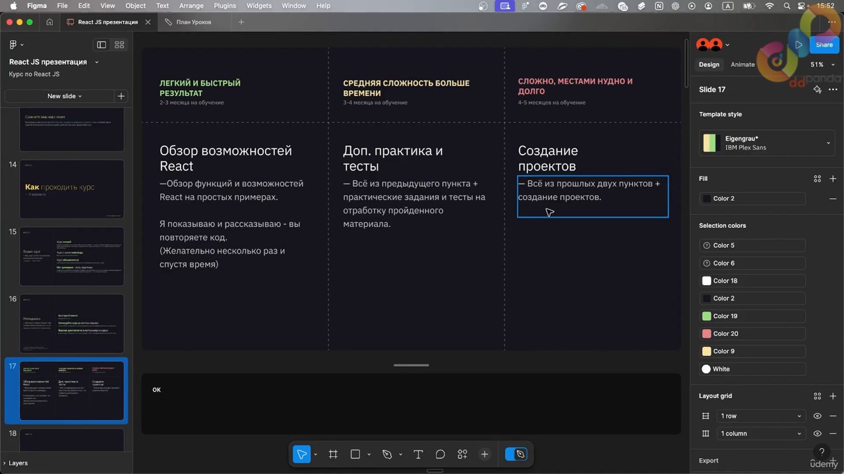The image size is (844, 474).
Task: Present slideshow with play icon
Action: [799, 45]
